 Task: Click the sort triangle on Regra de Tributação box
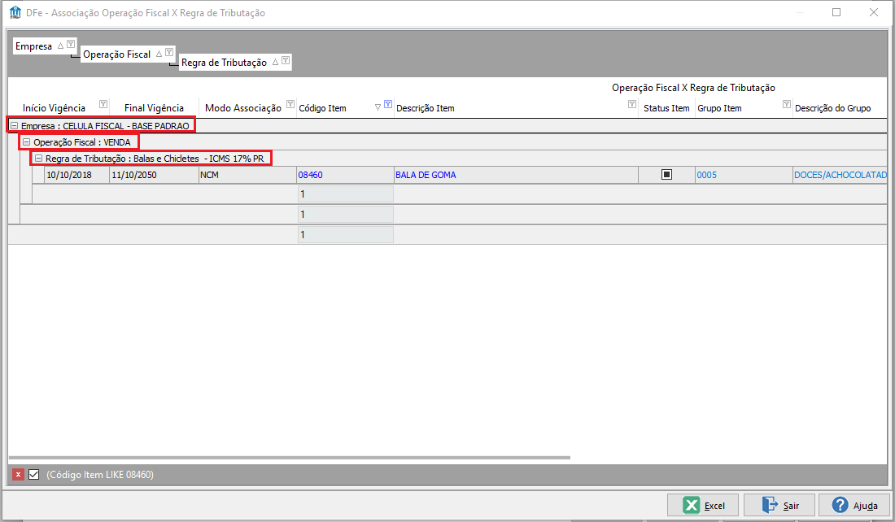(275, 62)
